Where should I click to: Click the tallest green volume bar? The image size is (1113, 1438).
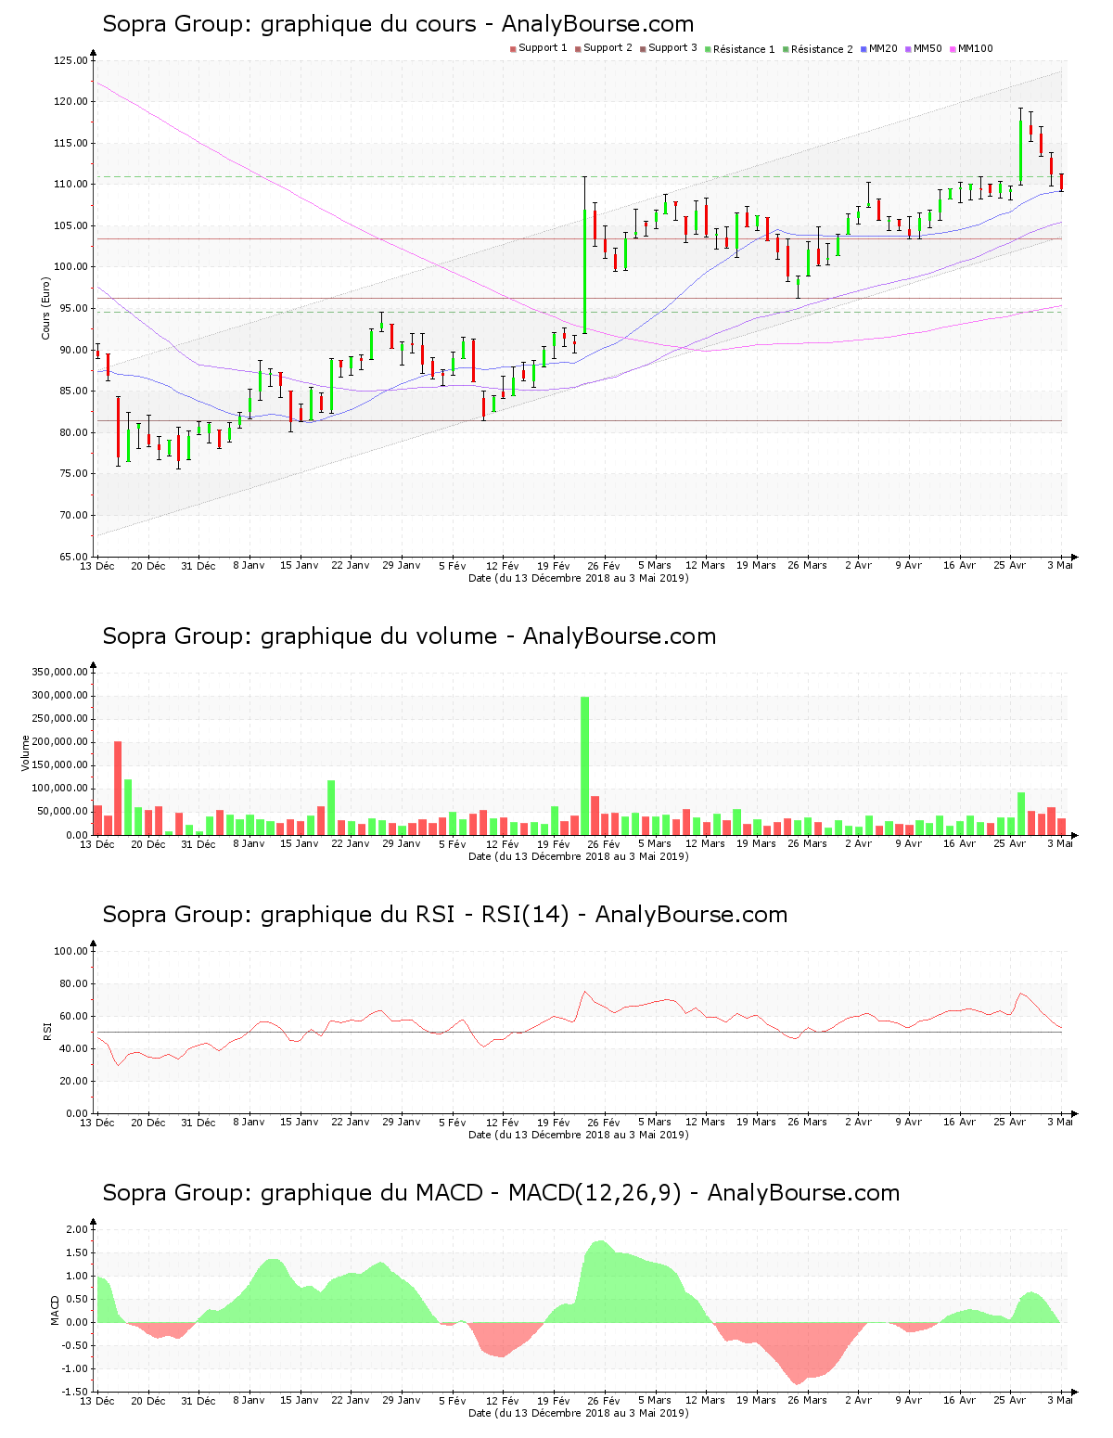pyautogui.click(x=585, y=765)
